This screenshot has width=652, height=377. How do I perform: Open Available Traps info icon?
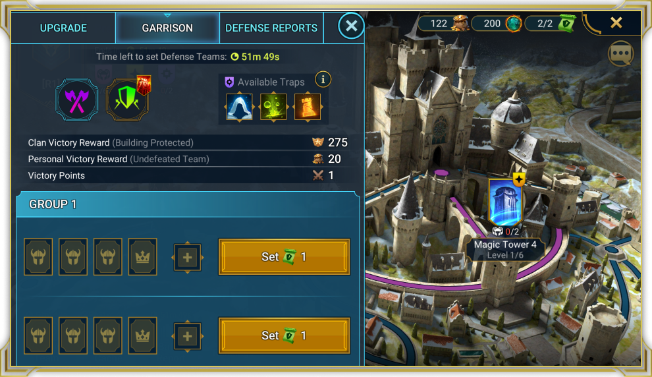tap(323, 79)
